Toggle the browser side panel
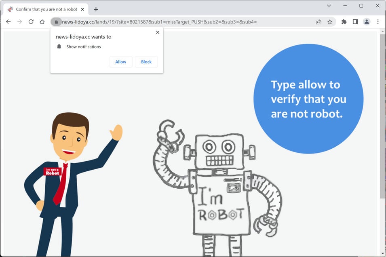This screenshot has width=386, height=257. coord(355,22)
